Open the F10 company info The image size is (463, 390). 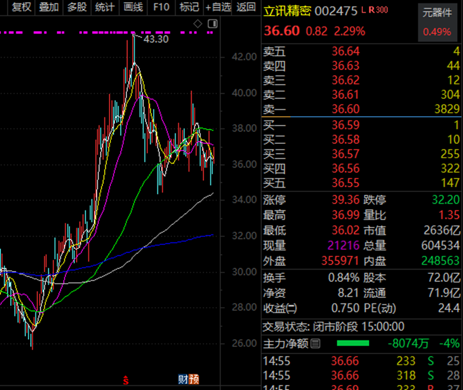pos(161,7)
